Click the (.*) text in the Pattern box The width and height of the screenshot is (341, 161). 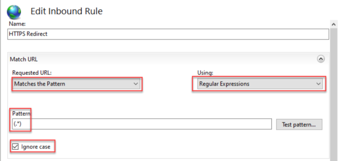(18, 124)
